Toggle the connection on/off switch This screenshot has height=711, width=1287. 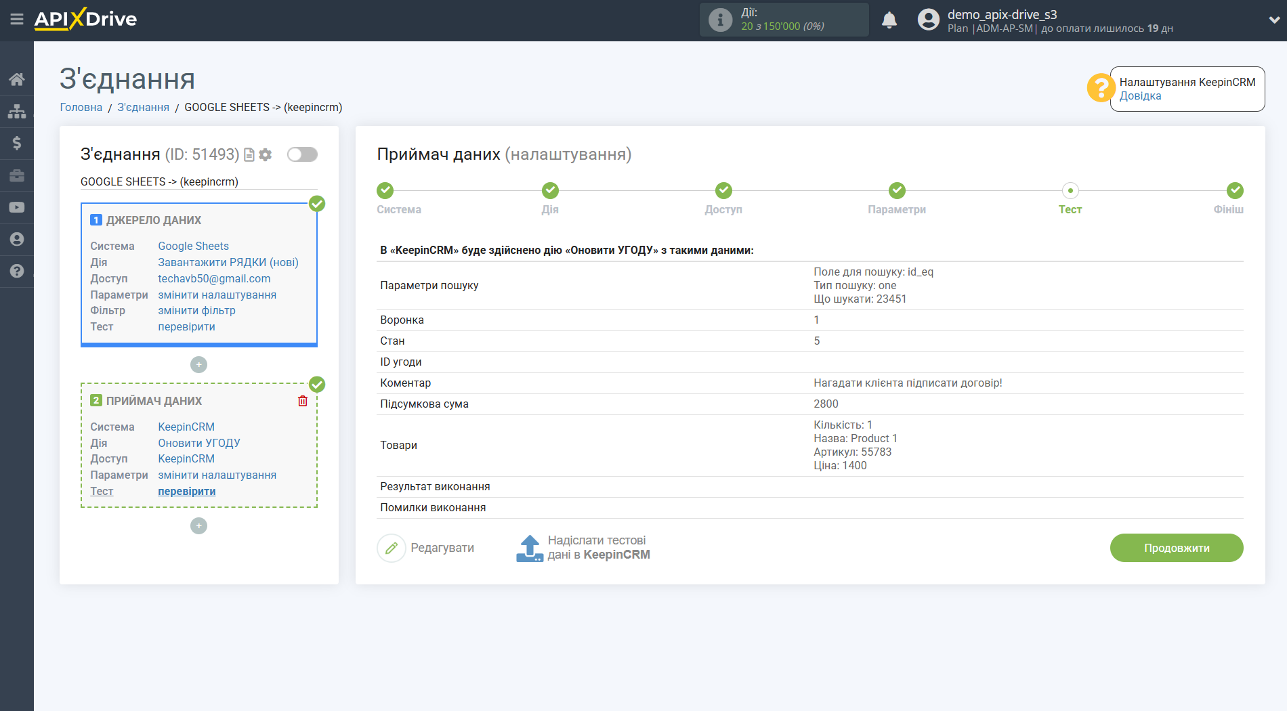[x=302, y=154]
